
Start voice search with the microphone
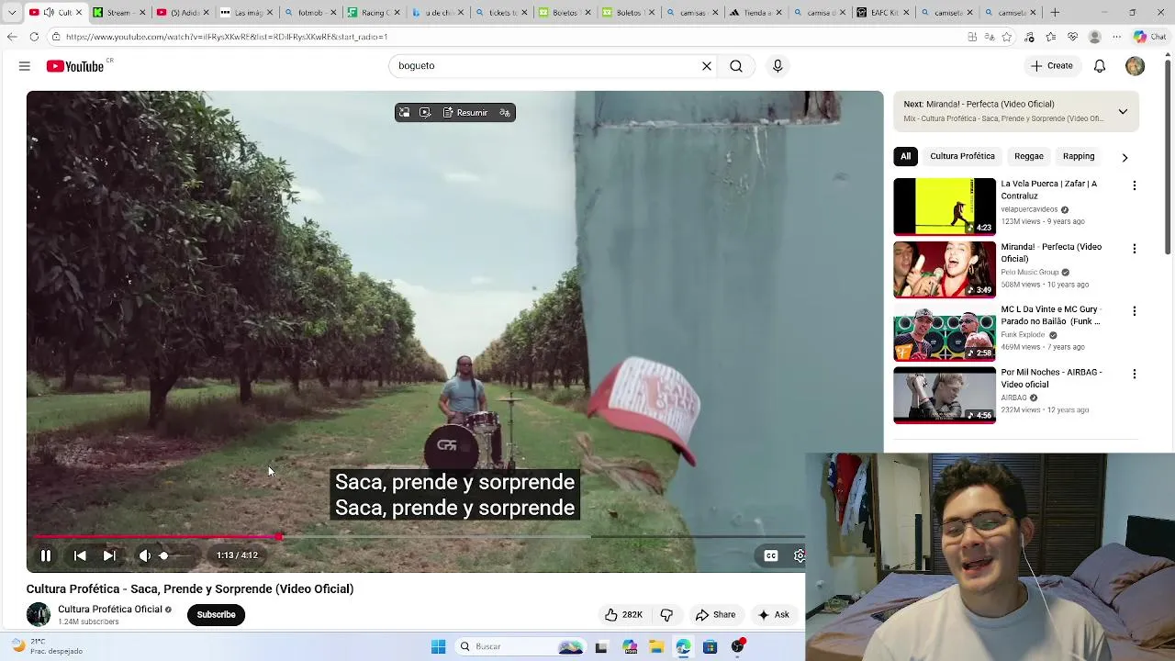(x=778, y=66)
